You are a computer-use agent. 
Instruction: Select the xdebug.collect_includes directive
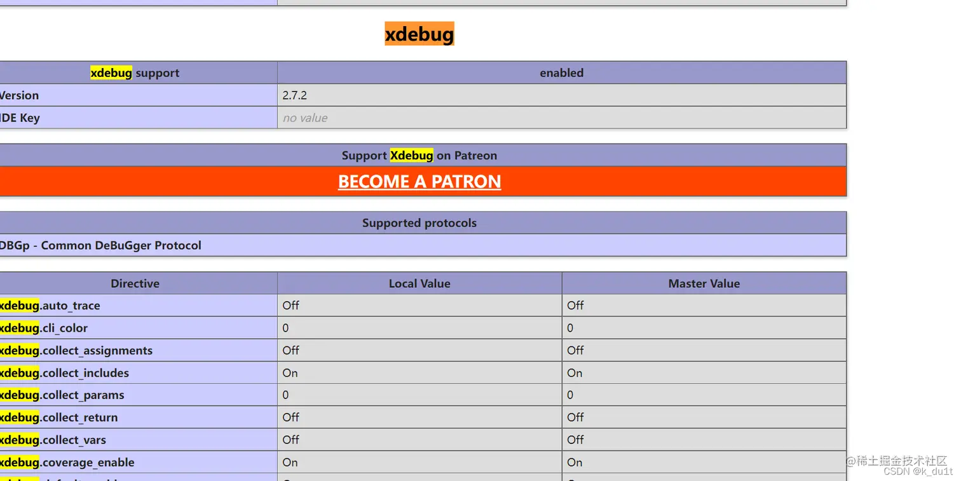(x=139, y=373)
